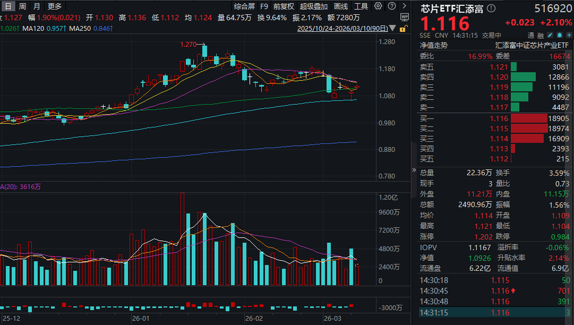Click the info icon beside 芯片ETF汇添富
Viewport: 574px width, 325px height.
pyautogui.click(x=491, y=8)
